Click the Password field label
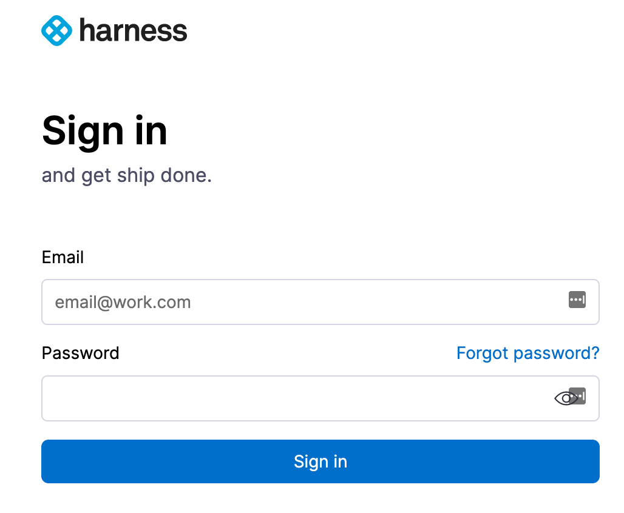624x513 pixels. coord(80,353)
